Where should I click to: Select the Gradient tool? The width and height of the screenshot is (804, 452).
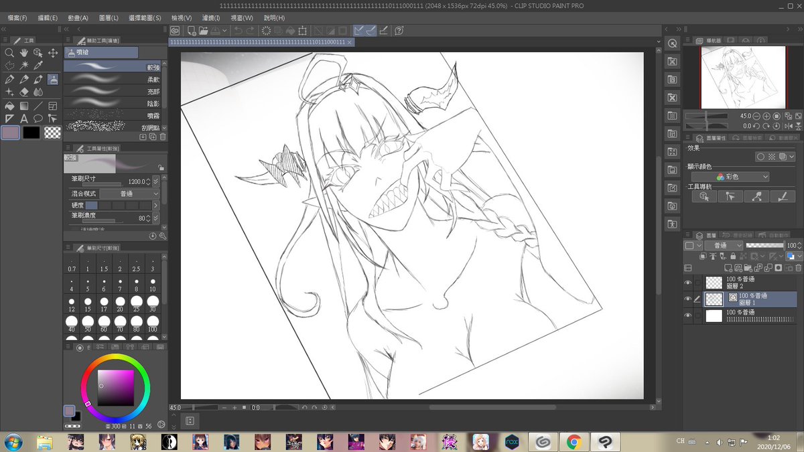click(x=24, y=106)
